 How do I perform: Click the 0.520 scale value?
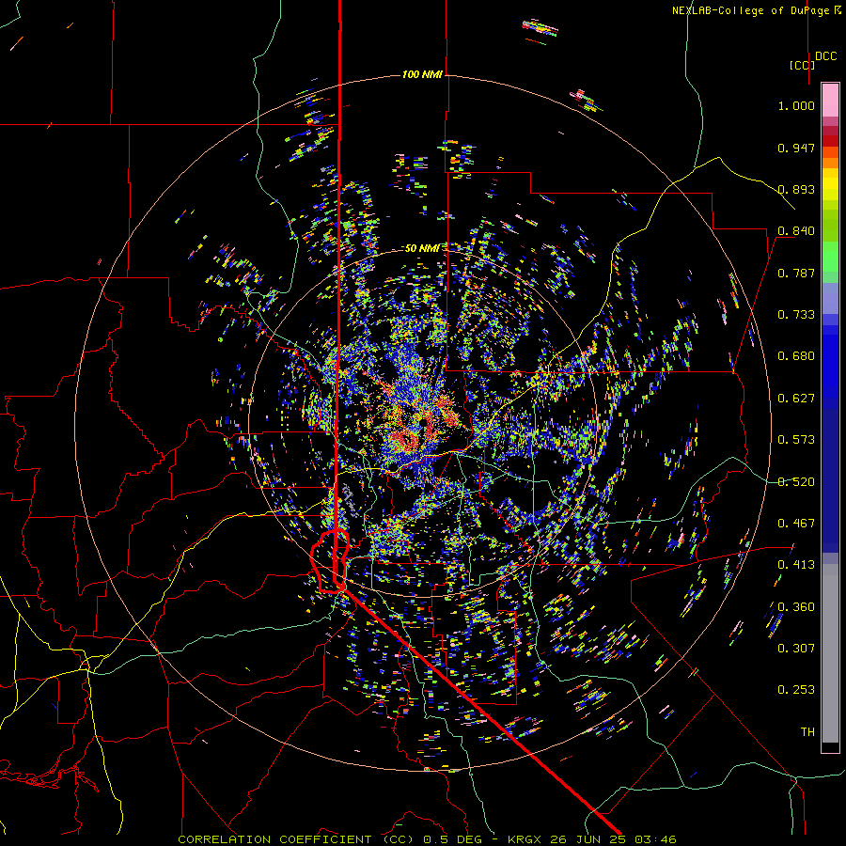796,482
